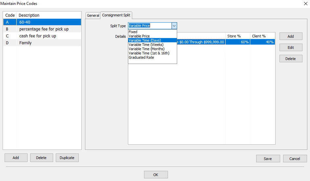Click the Client % column header
This screenshot has height=181, width=310.
click(262, 36)
